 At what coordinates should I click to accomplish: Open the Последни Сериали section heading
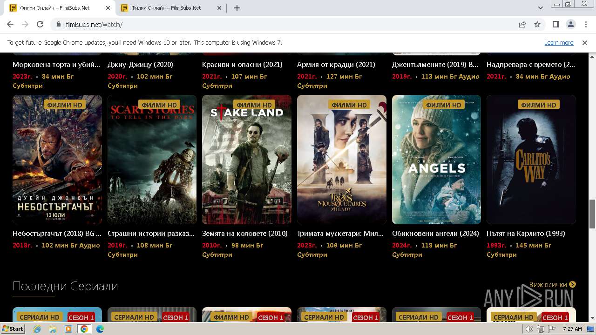pos(65,286)
